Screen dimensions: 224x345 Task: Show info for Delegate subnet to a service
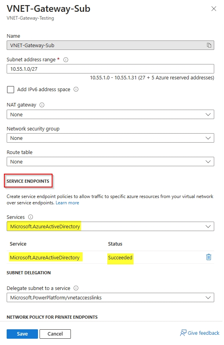pos(76,288)
